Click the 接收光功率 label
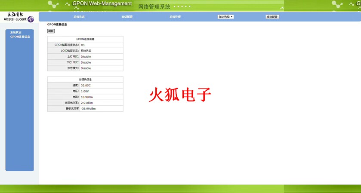This screenshot has width=361, height=193. coord(72,108)
